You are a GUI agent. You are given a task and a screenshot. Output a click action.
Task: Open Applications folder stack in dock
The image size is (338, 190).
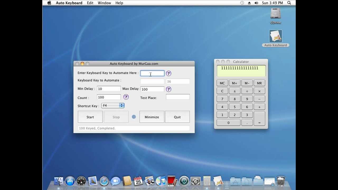(235, 181)
